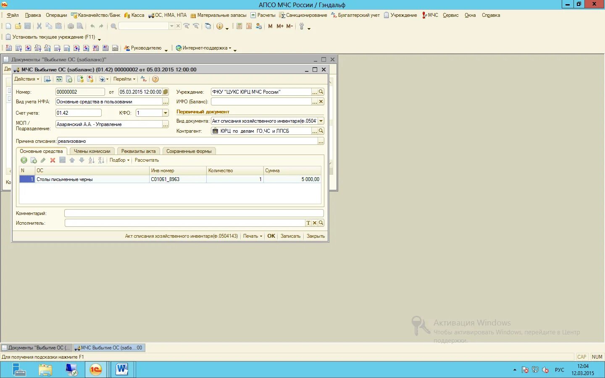The height and width of the screenshot is (378, 605).
Task: Switch to the Реквизиты акта tab
Action: click(x=138, y=151)
